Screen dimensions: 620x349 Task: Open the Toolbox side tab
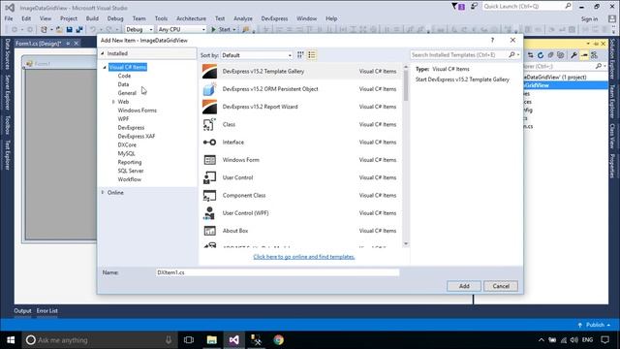coord(7,125)
